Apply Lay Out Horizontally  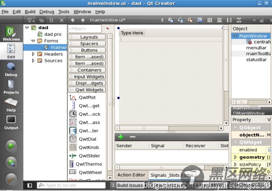[210, 20]
